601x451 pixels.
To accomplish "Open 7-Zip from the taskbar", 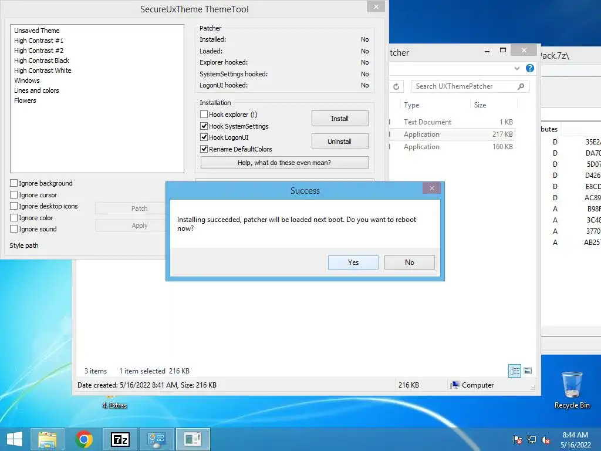I will tap(120, 439).
